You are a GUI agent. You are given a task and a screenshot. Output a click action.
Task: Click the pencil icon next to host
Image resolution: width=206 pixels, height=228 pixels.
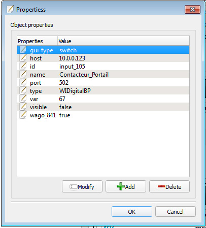[23, 58]
